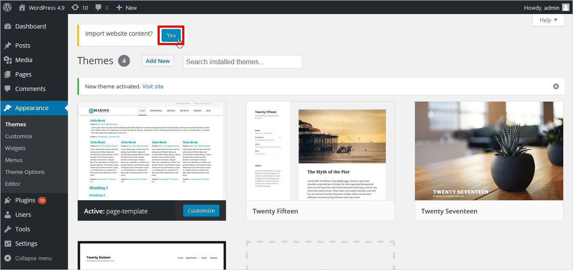Select Theme Options in Appearance submenu

25,172
